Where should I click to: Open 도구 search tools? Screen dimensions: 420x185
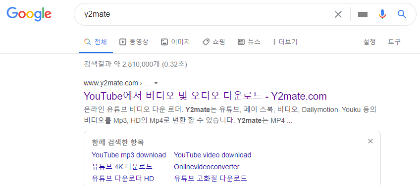[394, 42]
